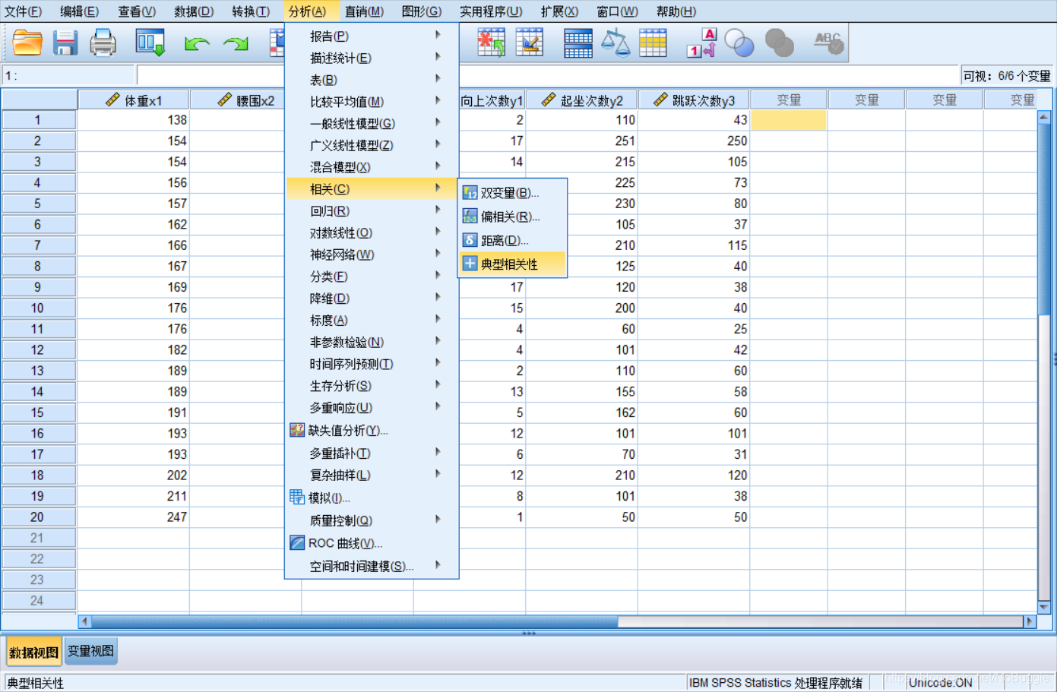Click the cell value 250 in 跳跃次数y3
Viewport: 1057px width, 692px height.
coord(694,141)
